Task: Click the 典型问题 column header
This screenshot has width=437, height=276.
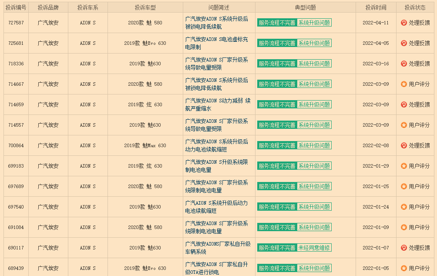Action: 306,7
